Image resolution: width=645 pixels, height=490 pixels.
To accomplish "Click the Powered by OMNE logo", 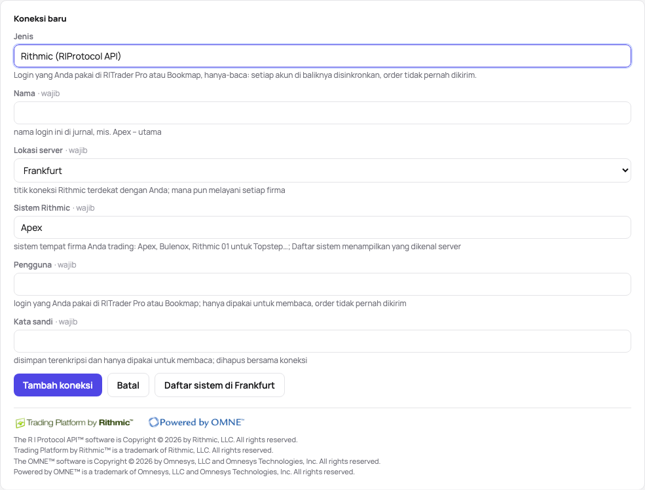I will click(x=196, y=422).
